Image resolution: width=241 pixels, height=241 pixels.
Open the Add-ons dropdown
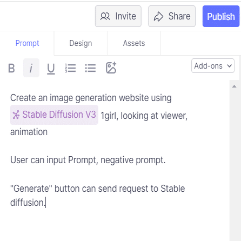[213, 66]
